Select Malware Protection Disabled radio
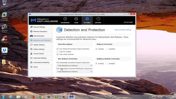The height and width of the screenshot is (99, 176). tap(107, 49)
